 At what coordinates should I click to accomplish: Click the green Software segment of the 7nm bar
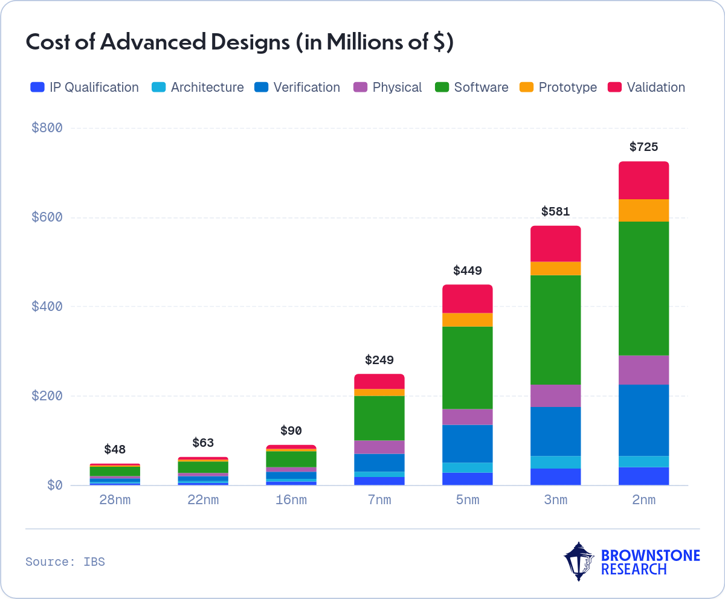tap(379, 418)
